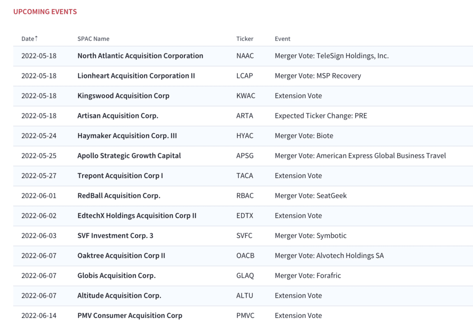
Task: Click 'Merger Vote: Symbotic' event
Action: (310, 235)
